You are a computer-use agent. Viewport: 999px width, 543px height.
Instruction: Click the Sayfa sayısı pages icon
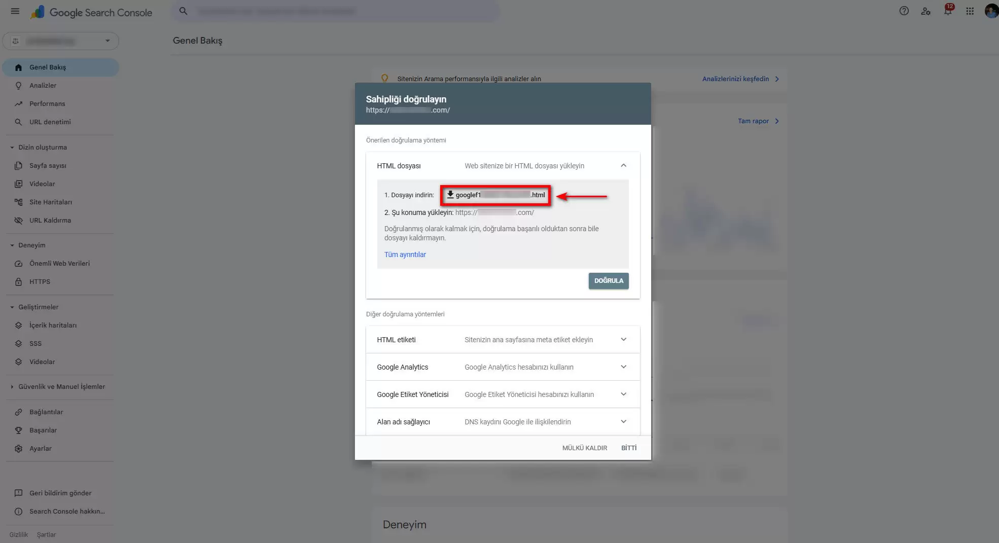pyautogui.click(x=19, y=166)
